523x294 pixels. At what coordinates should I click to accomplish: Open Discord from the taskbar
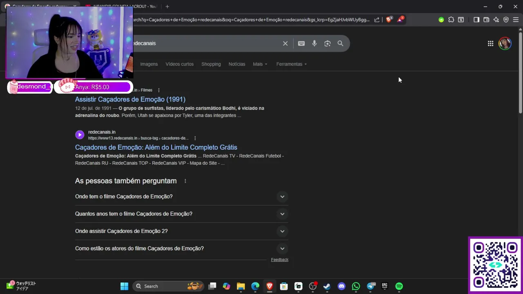342,286
